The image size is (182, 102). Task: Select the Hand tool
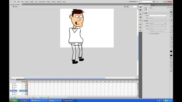click(x=171, y=44)
